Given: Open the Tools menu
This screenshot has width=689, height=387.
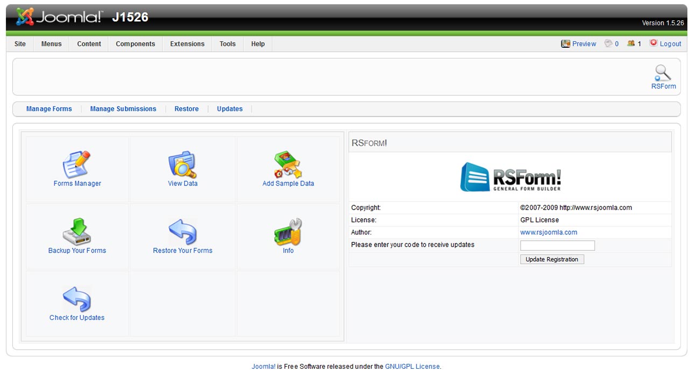Looking at the screenshot, I should [x=227, y=44].
